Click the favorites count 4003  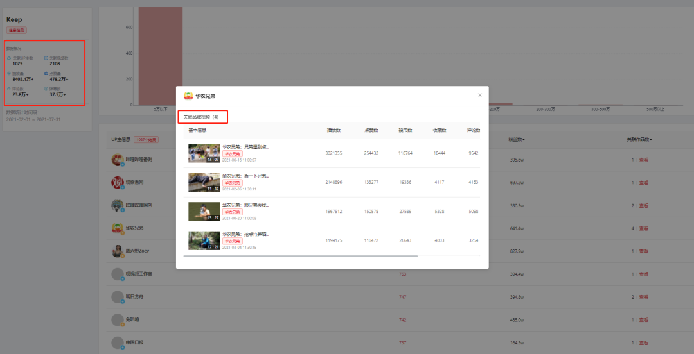(440, 240)
